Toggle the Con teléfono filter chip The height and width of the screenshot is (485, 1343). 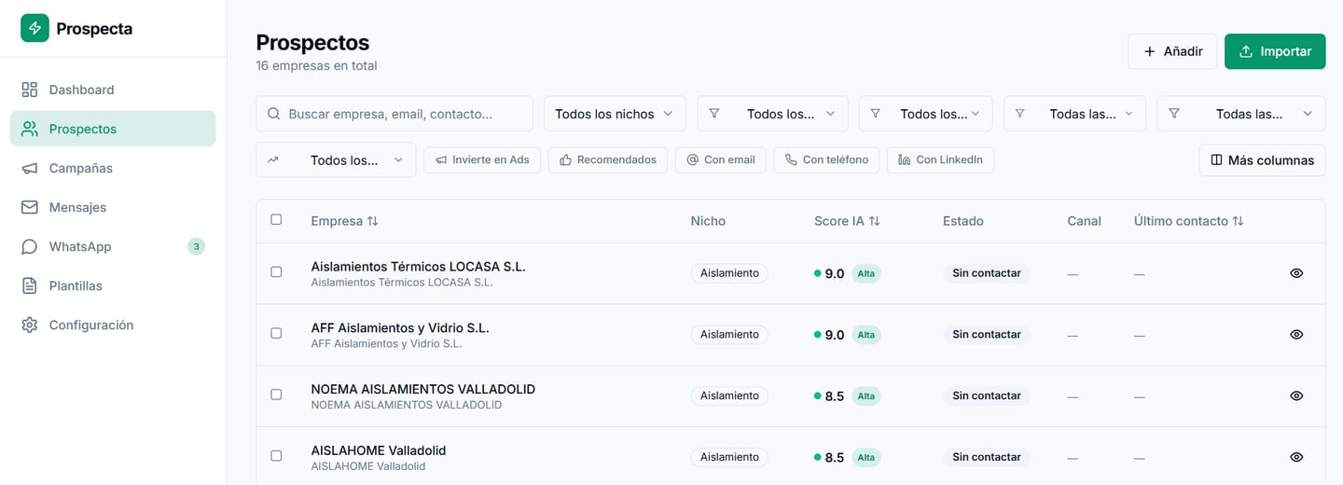826,159
